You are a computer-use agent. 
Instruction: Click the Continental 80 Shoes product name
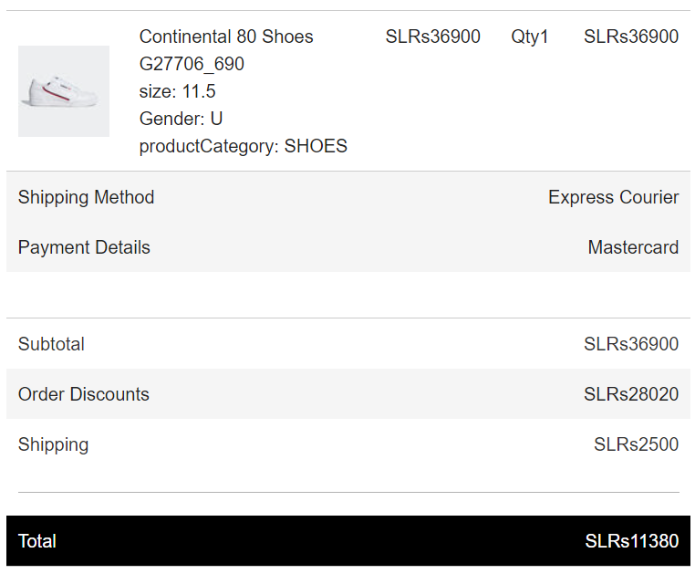[x=226, y=37]
